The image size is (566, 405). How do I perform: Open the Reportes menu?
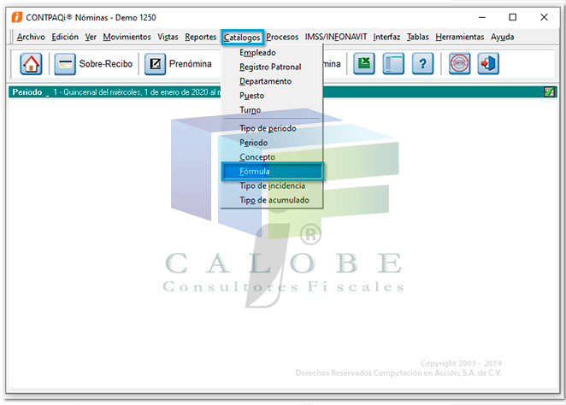click(201, 37)
